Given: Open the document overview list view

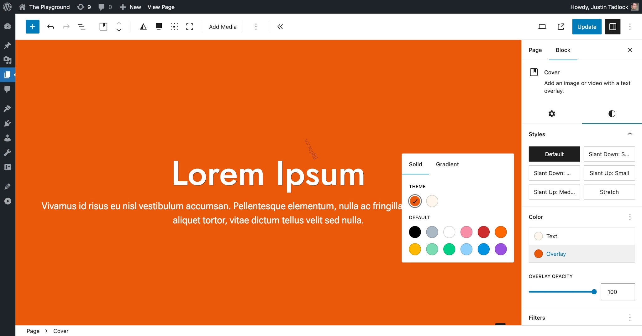Looking at the screenshot, I should pyautogui.click(x=82, y=27).
